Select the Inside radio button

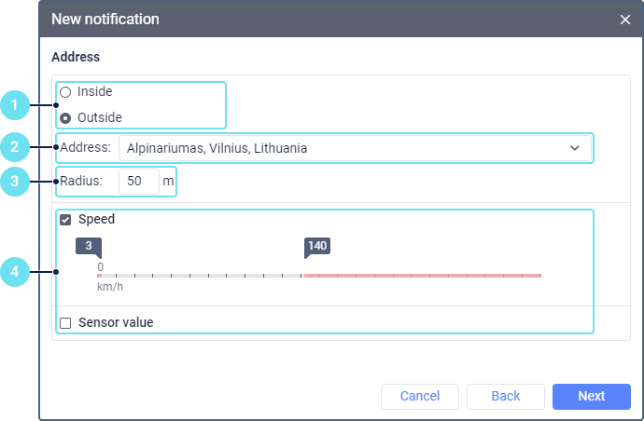click(65, 92)
